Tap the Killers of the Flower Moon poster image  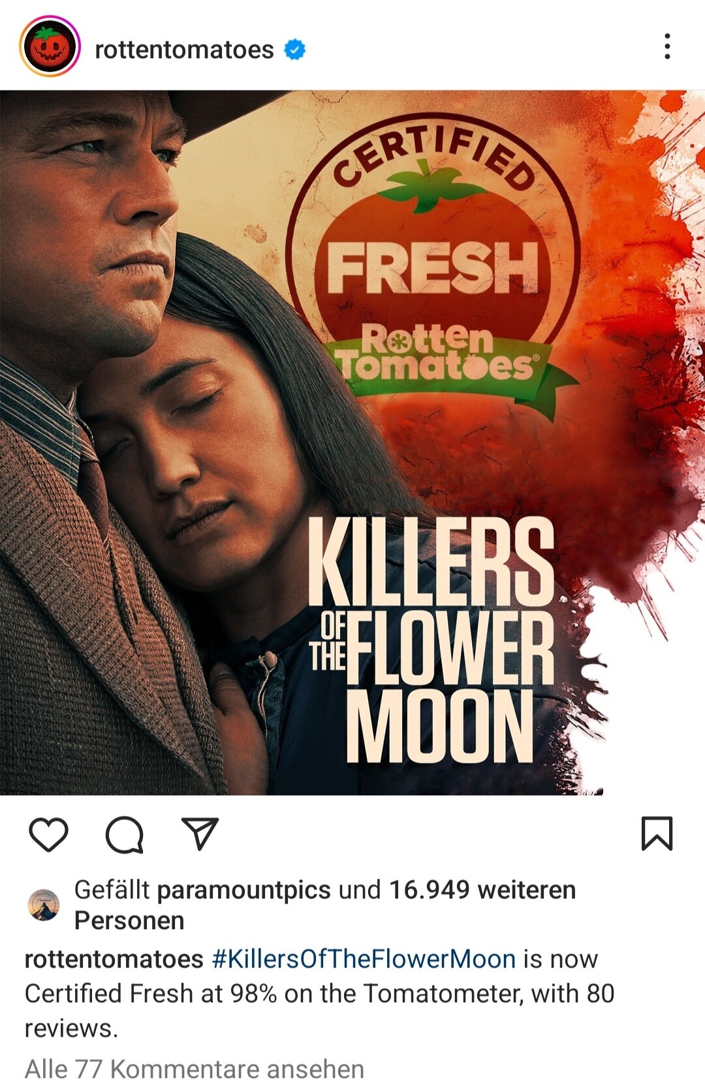352,443
